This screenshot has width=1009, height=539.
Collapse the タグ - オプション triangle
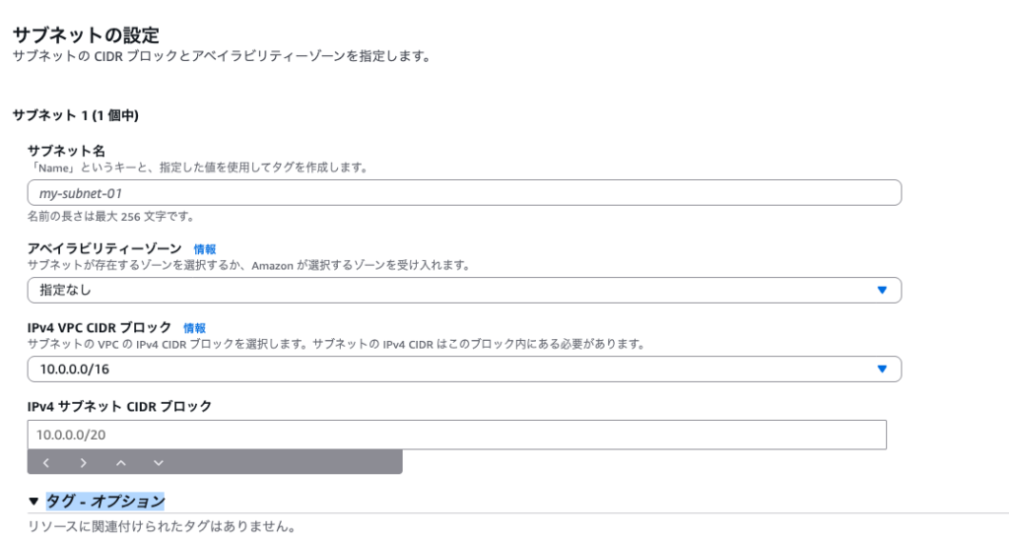[x=34, y=502]
